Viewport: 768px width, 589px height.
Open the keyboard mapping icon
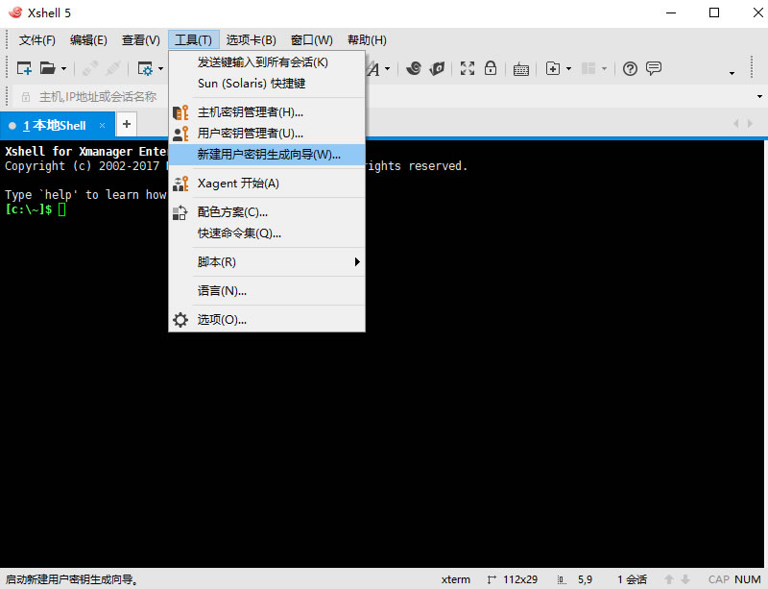[521, 69]
